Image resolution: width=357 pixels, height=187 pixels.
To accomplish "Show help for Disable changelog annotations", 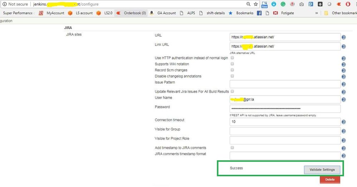I will (343, 77).
